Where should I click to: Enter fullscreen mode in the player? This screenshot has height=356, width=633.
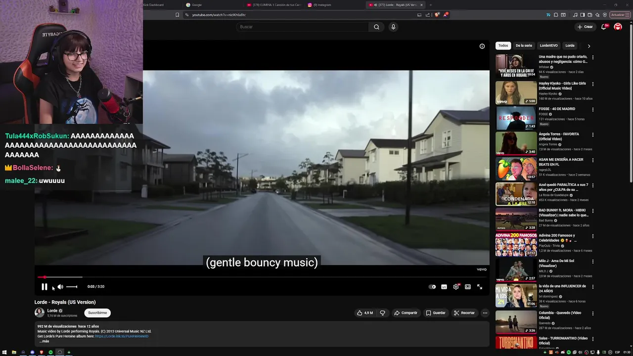click(480, 287)
